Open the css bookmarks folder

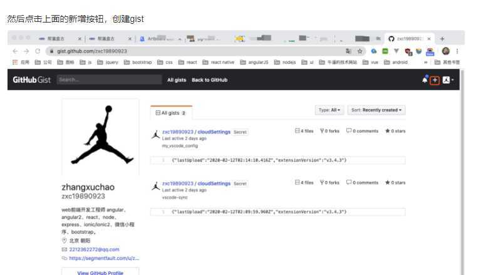click(165, 62)
